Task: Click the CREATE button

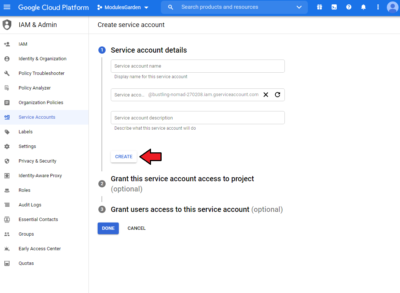Action: (x=124, y=157)
